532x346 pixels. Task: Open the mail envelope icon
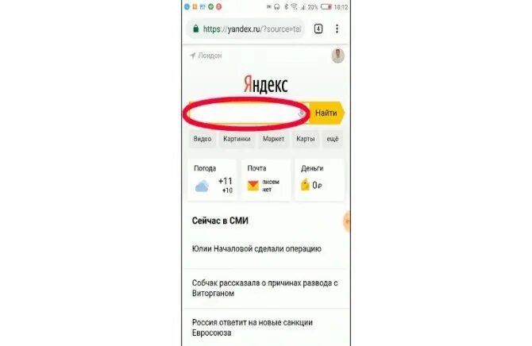(x=253, y=186)
